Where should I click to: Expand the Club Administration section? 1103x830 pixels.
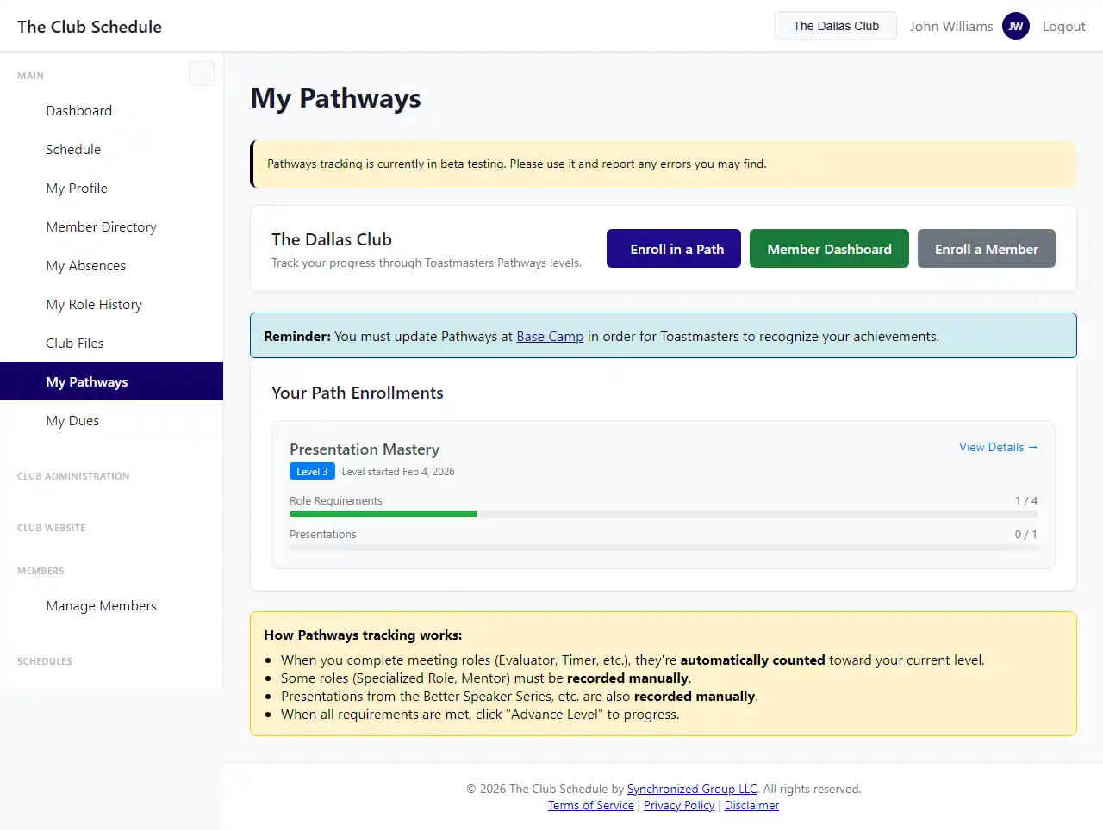coord(73,476)
